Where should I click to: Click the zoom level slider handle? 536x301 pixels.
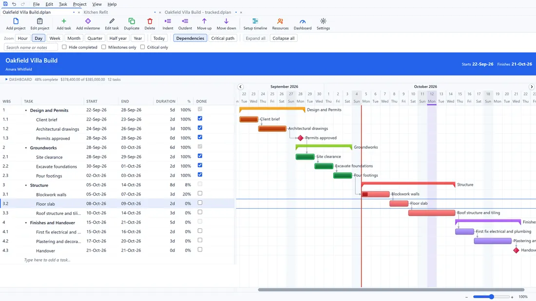pos(491,297)
